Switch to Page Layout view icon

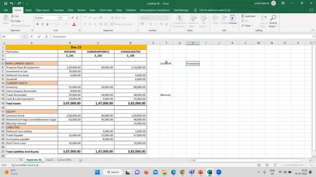point(267,165)
